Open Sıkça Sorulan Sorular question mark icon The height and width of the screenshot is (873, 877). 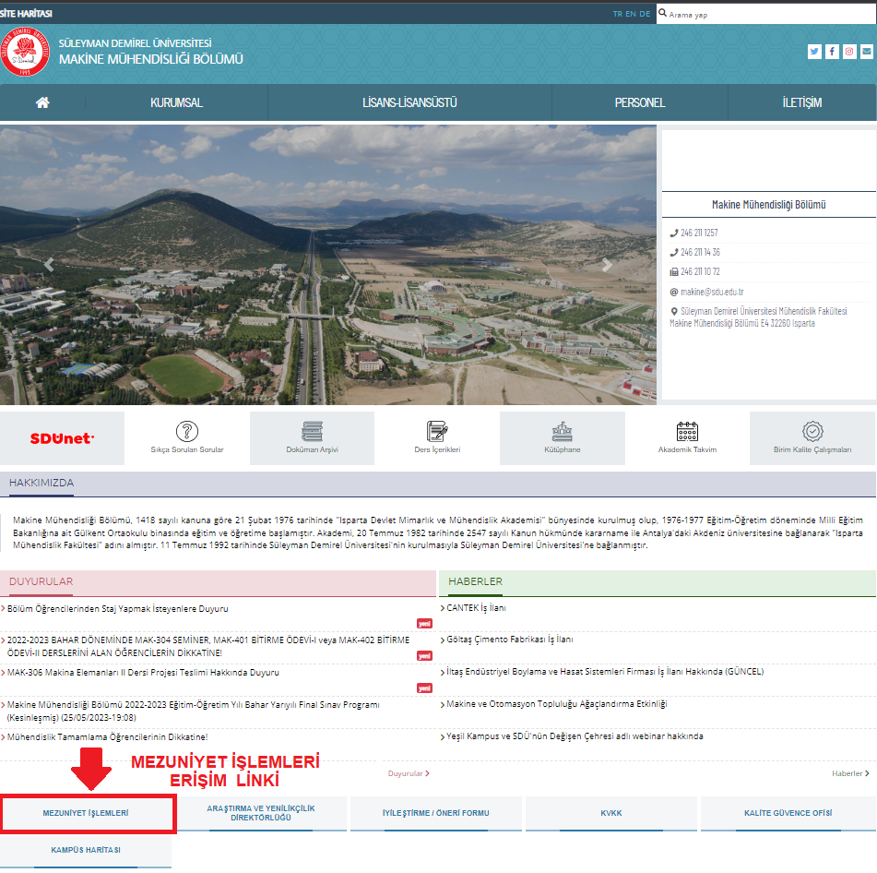click(x=187, y=431)
